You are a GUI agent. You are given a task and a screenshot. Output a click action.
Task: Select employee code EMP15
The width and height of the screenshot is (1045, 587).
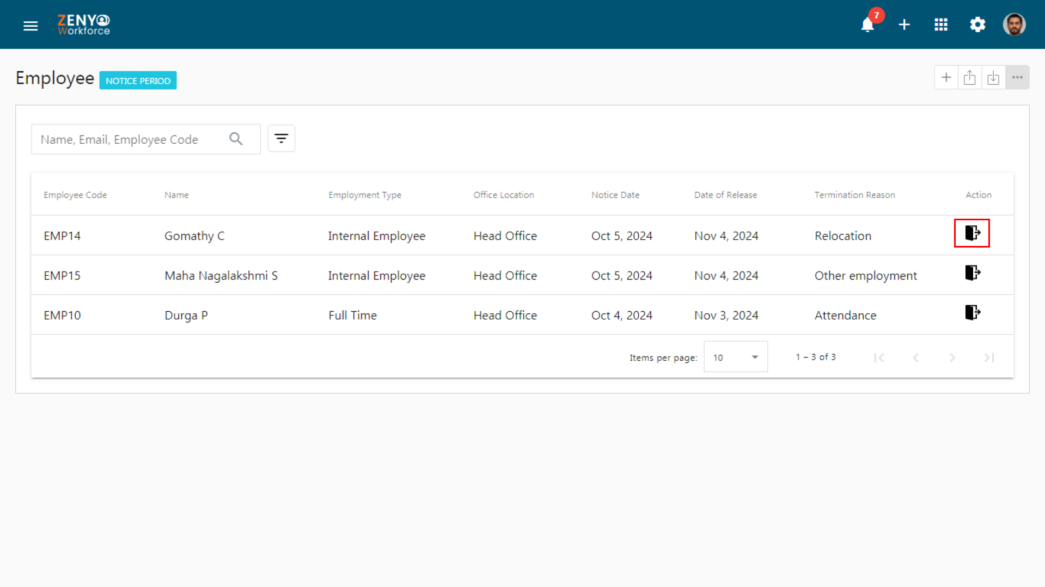(x=62, y=275)
